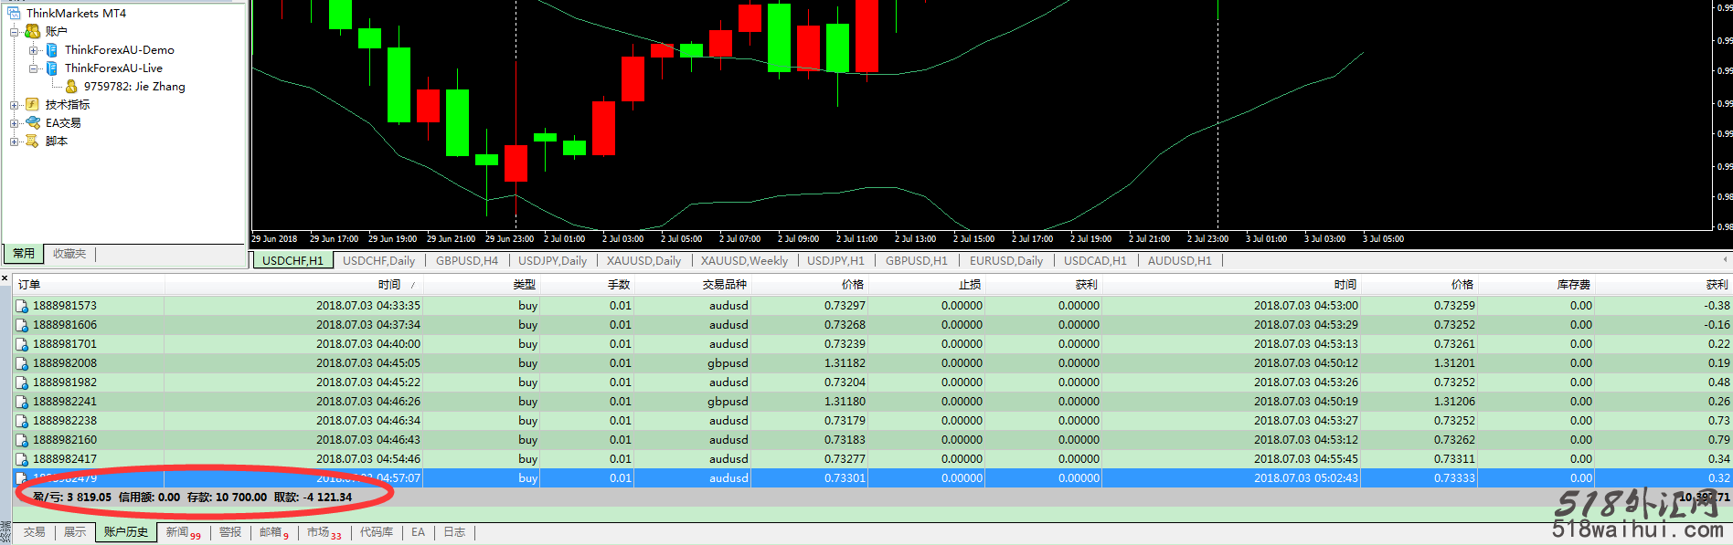Click the 技术指标 indicators icon
The width and height of the screenshot is (1733, 545).
point(33,105)
